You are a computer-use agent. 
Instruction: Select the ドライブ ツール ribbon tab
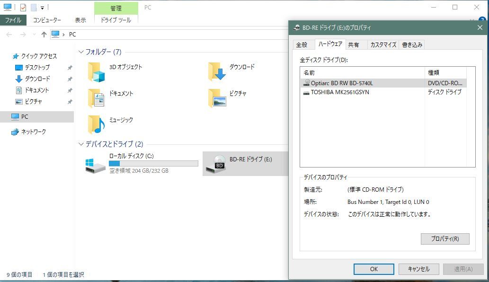[116, 20]
